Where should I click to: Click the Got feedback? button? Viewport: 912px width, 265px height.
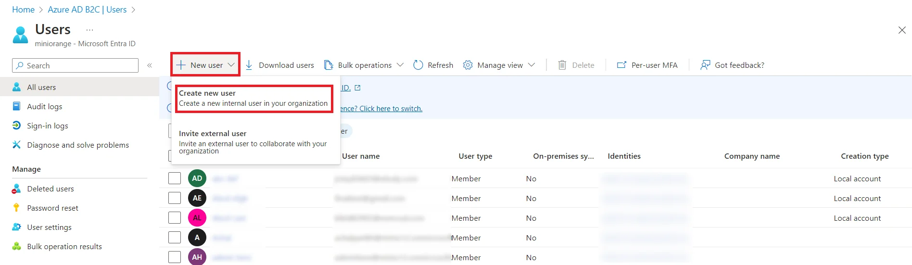pyautogui.click(x=732, y=65)
